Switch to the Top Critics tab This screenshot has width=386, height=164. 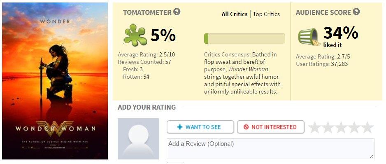point(266,14)
